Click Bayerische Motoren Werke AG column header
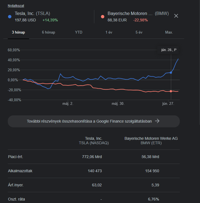The height and width of the screenshot is (203, 200). tap(151, 141)
